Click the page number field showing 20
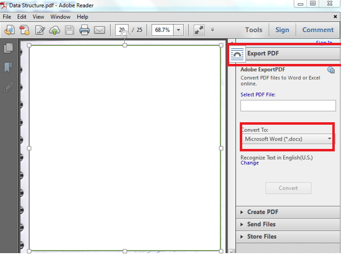 coord(122,30)
